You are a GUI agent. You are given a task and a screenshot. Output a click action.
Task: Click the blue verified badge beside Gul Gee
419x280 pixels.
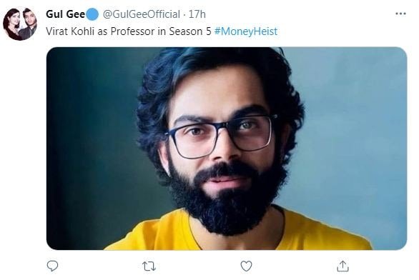click(x=92, y=14)
